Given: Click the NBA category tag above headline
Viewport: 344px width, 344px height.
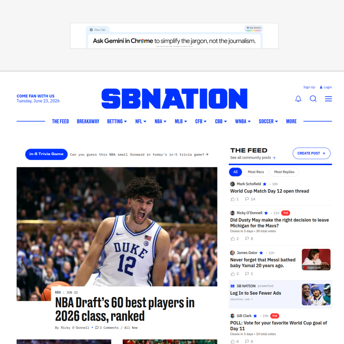Looking at the screenshot, I should (x=58, y=292).
